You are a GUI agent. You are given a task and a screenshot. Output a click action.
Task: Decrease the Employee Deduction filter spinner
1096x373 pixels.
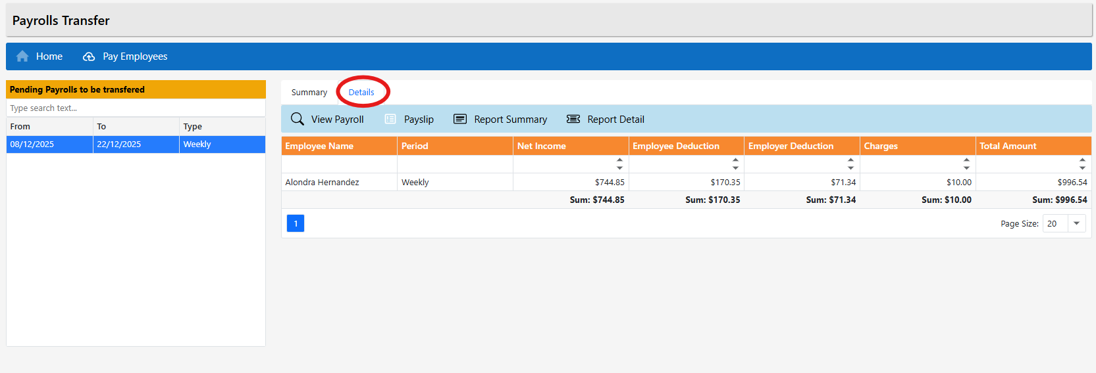736,168
